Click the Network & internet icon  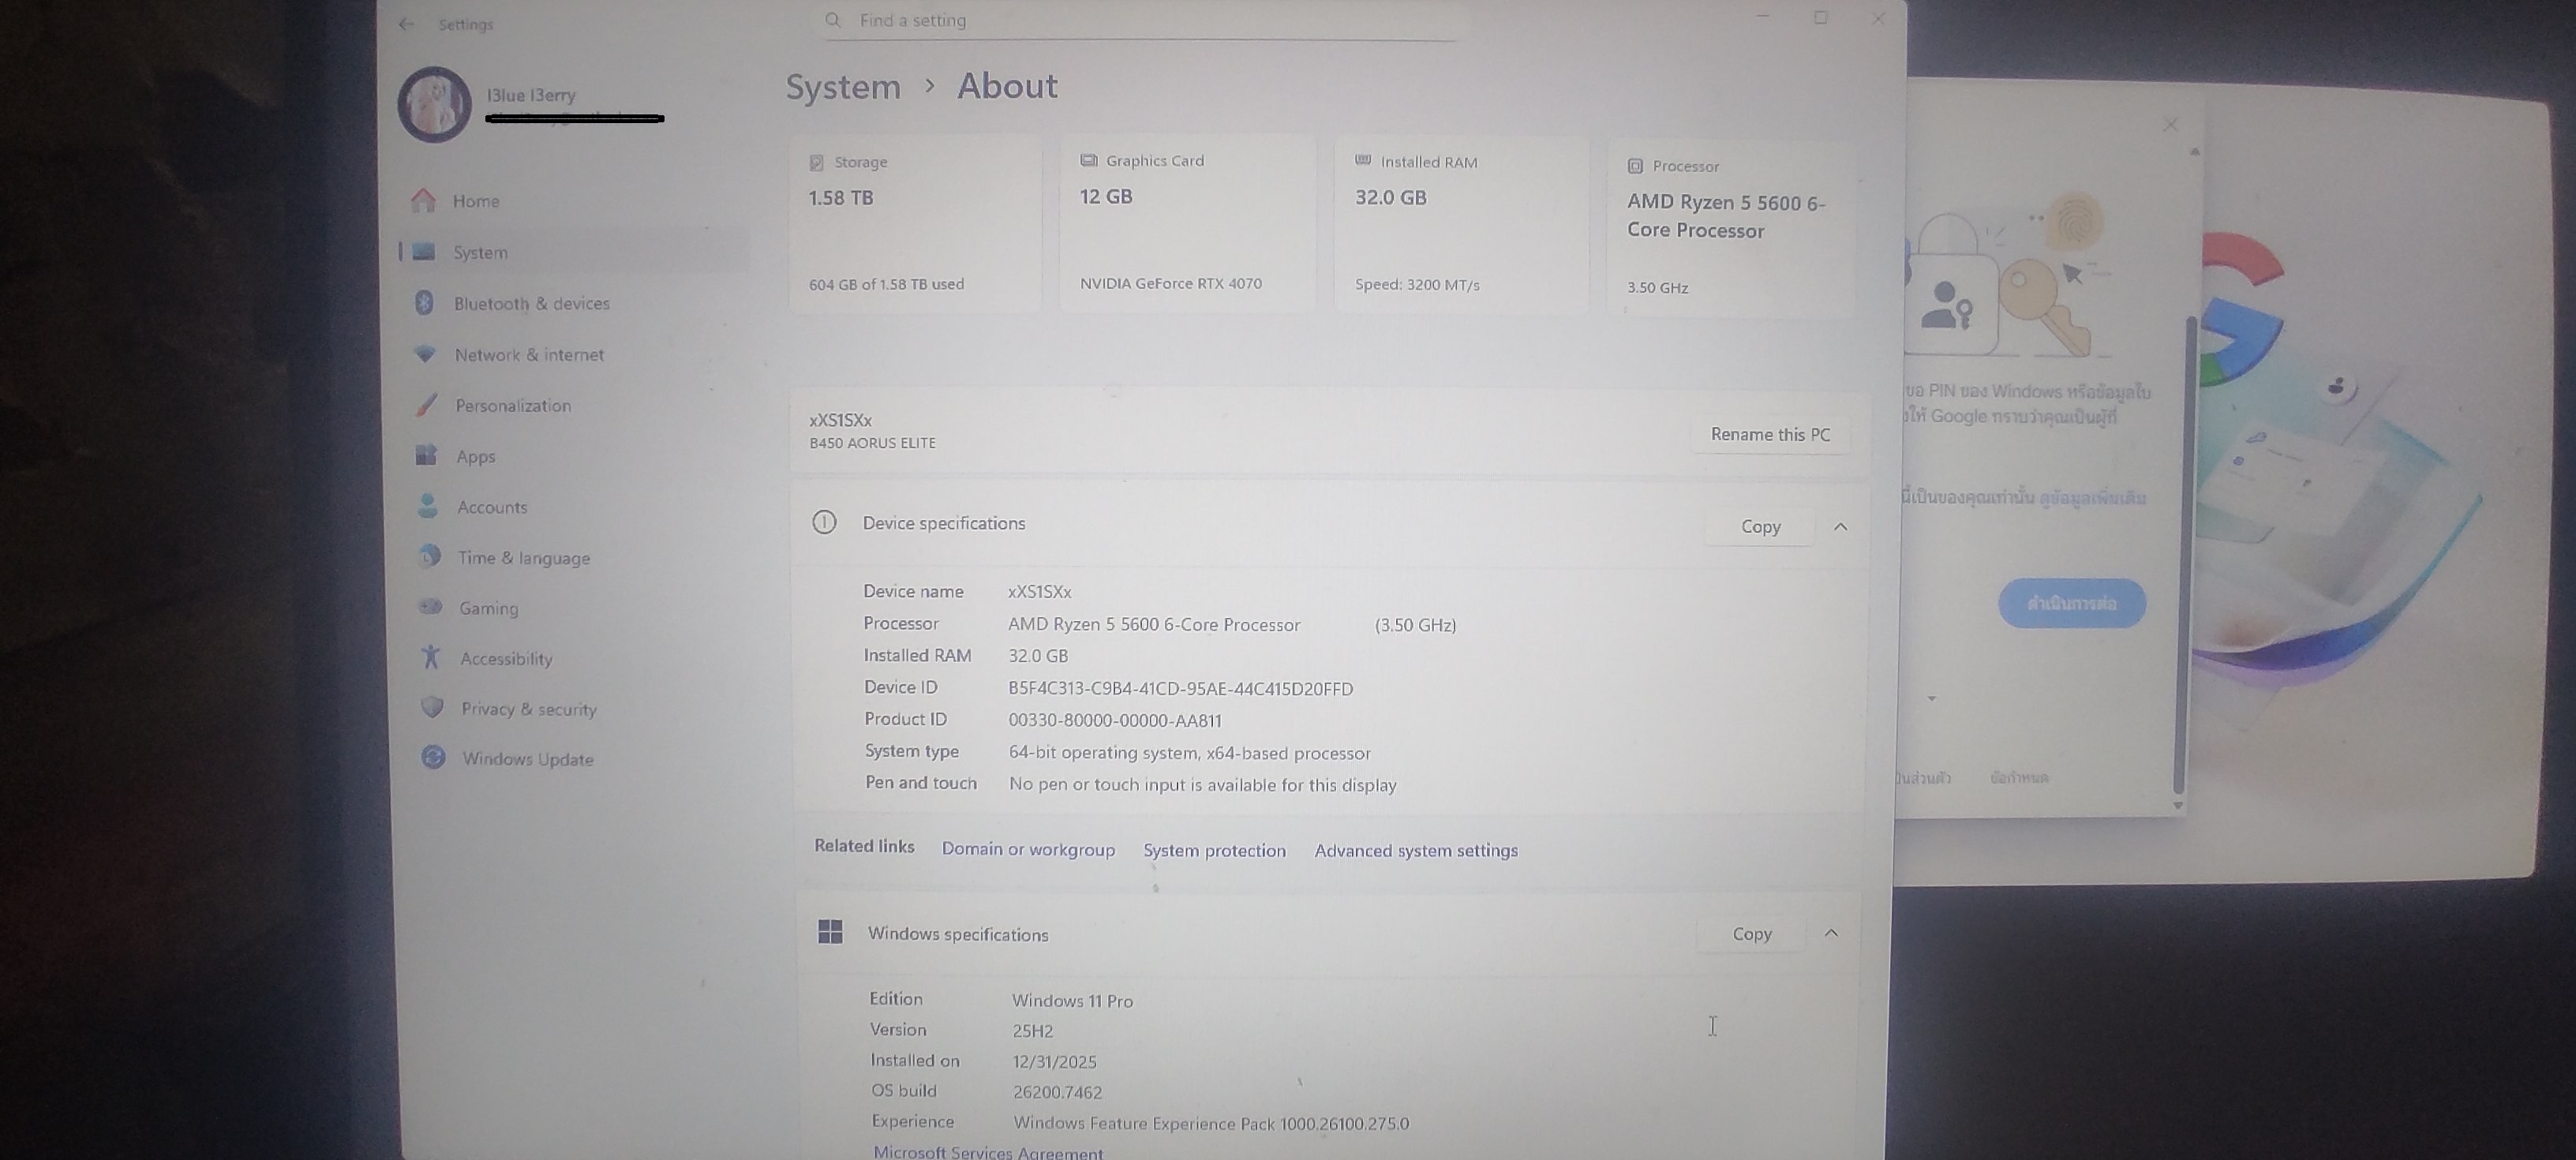(425, 354)
